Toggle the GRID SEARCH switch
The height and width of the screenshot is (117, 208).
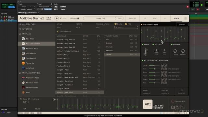pos(58,32)
